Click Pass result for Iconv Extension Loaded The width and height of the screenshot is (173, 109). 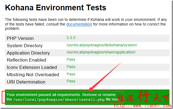tap(71, 67)
